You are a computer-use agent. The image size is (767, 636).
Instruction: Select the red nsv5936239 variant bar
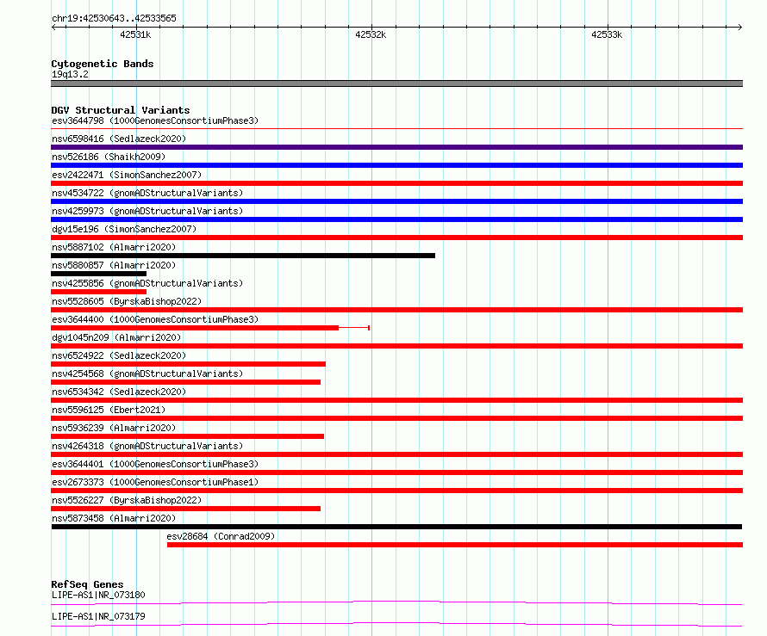tap(187, 436)
